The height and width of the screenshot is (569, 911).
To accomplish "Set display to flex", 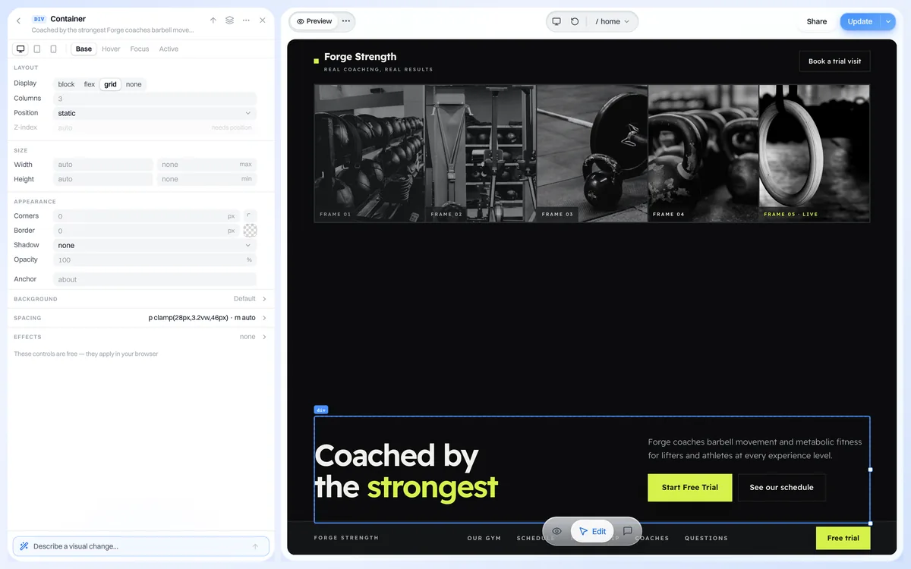I will coord(90,84).
